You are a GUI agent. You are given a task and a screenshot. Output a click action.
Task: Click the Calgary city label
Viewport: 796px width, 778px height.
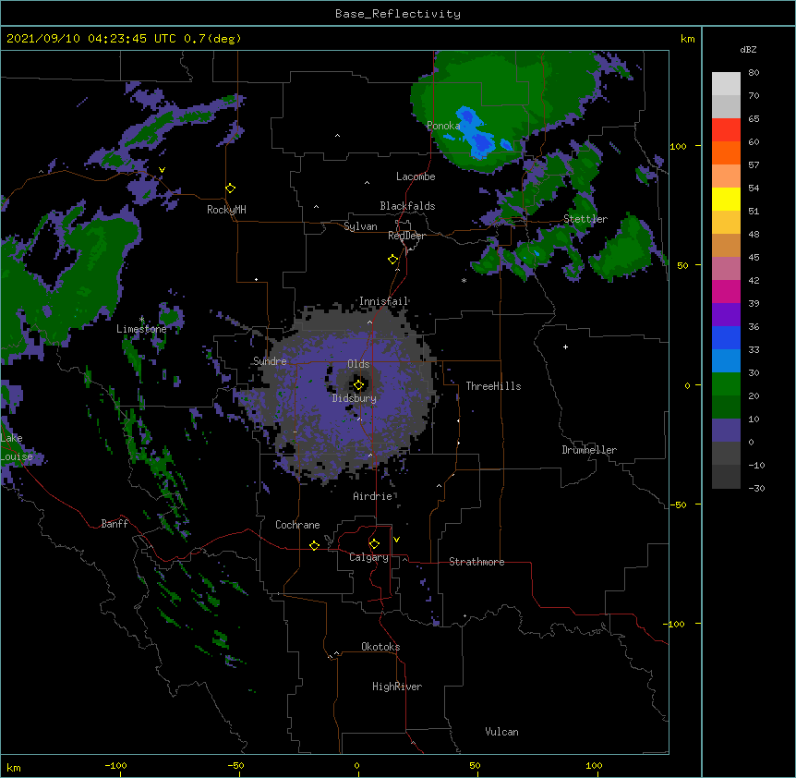click(369, 557)
